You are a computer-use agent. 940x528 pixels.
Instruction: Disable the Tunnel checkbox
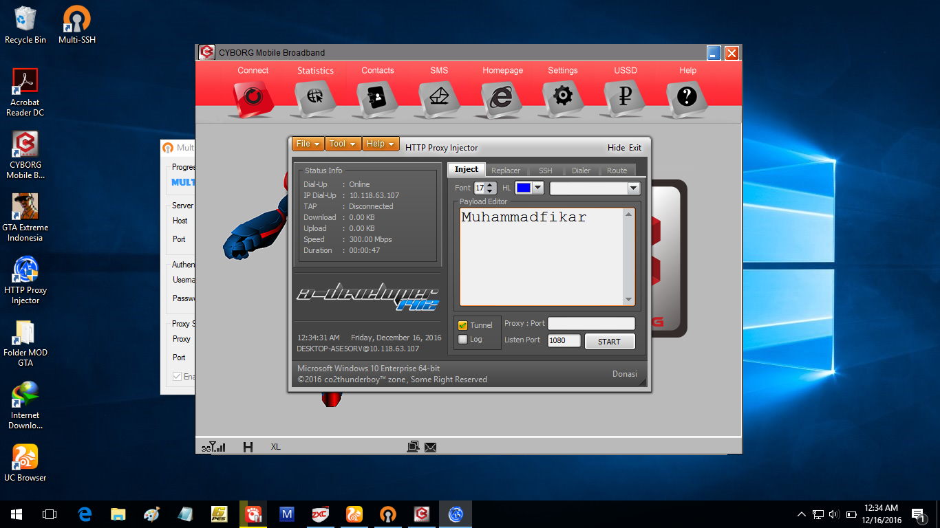pos(462,325)
